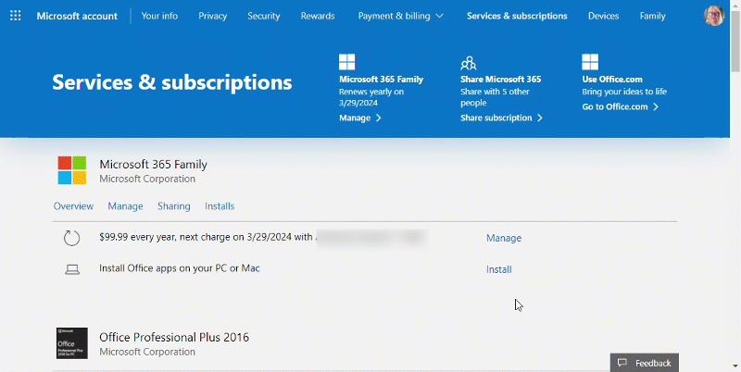Click Manage link beside the $99.99 charge
The image size is (741, 372).
coord(504,238)
